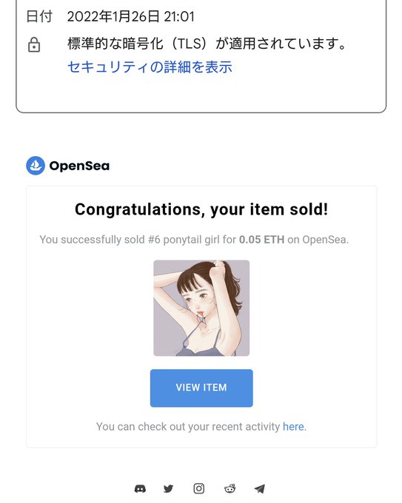Open the Discord icon in footer

(140, 488)
